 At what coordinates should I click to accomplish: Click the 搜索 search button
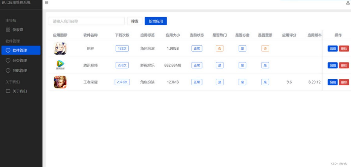(135, 21)
